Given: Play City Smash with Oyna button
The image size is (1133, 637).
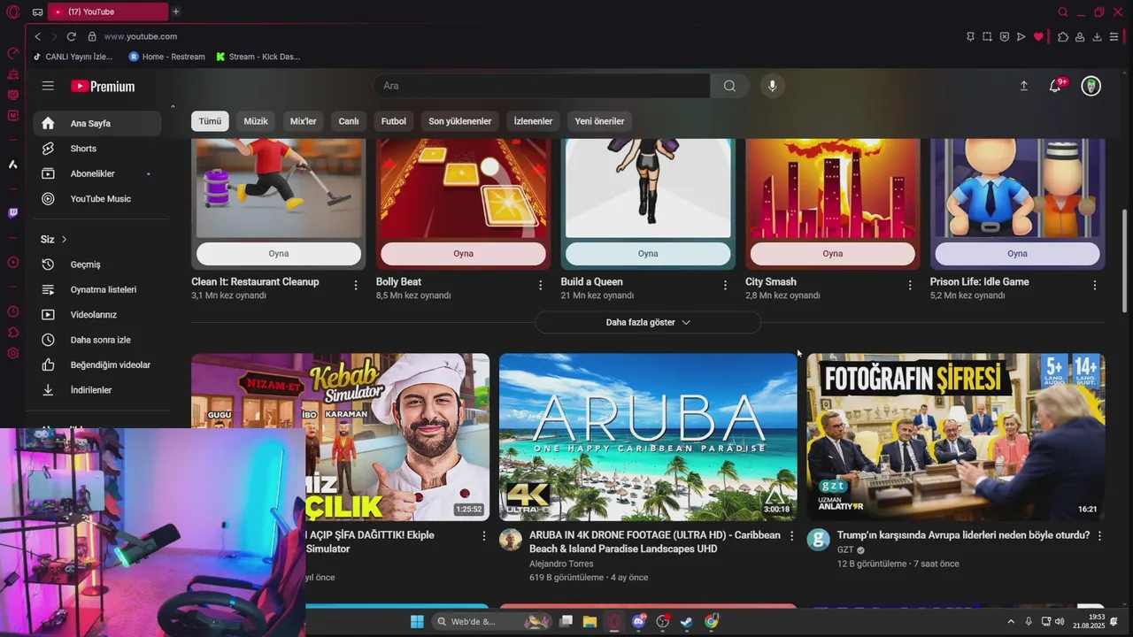Looking at the screenshot, I should [x=832, y=253].
